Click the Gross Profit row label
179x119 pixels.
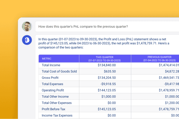[50, 78]
